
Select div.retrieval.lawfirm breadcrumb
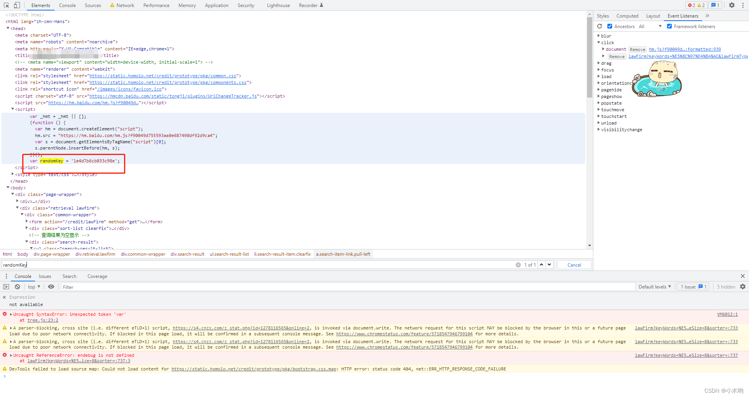coord(95,254)
